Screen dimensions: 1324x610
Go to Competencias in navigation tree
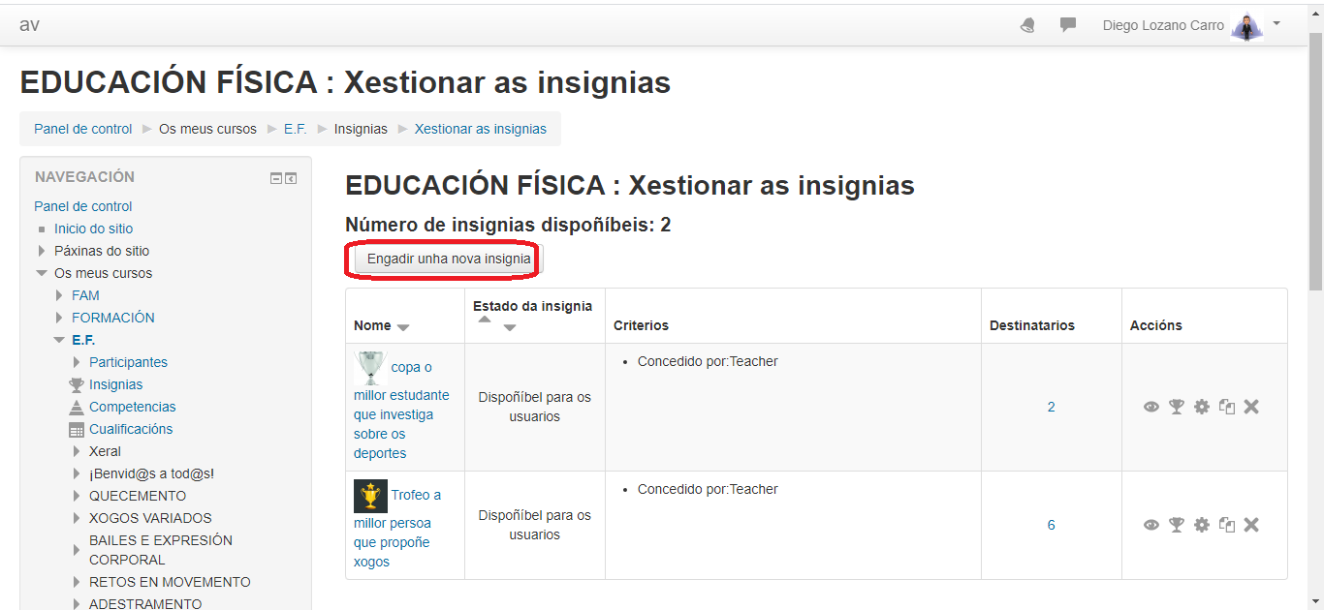click(x=132, y=407)
